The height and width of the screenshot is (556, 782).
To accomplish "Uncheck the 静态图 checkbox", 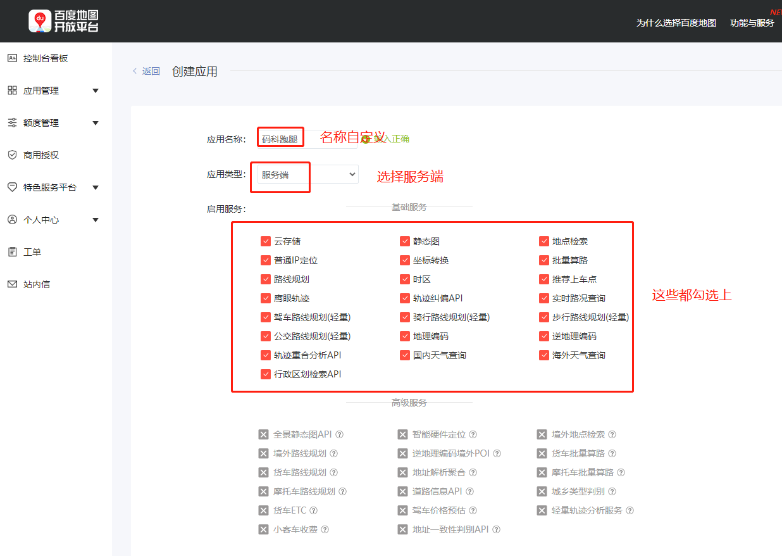I will tap(405, 241).
